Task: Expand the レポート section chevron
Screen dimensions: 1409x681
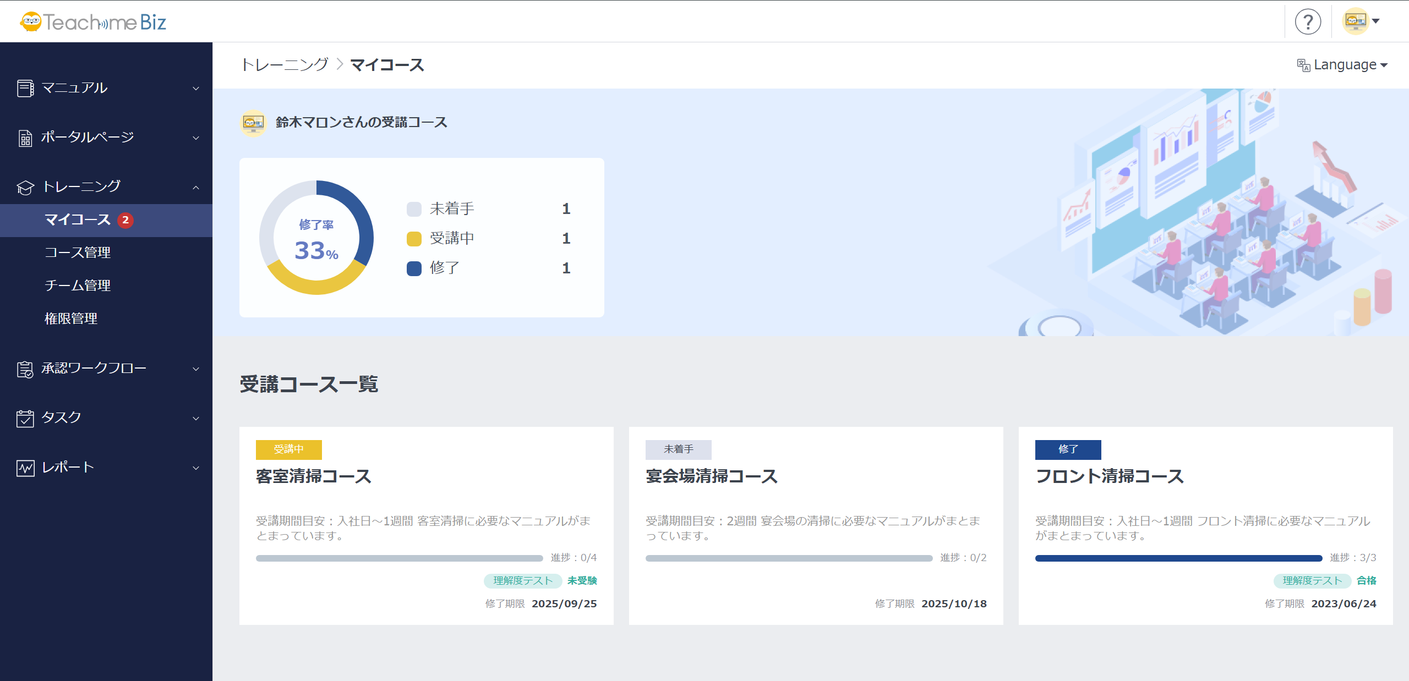Action: 196,468
